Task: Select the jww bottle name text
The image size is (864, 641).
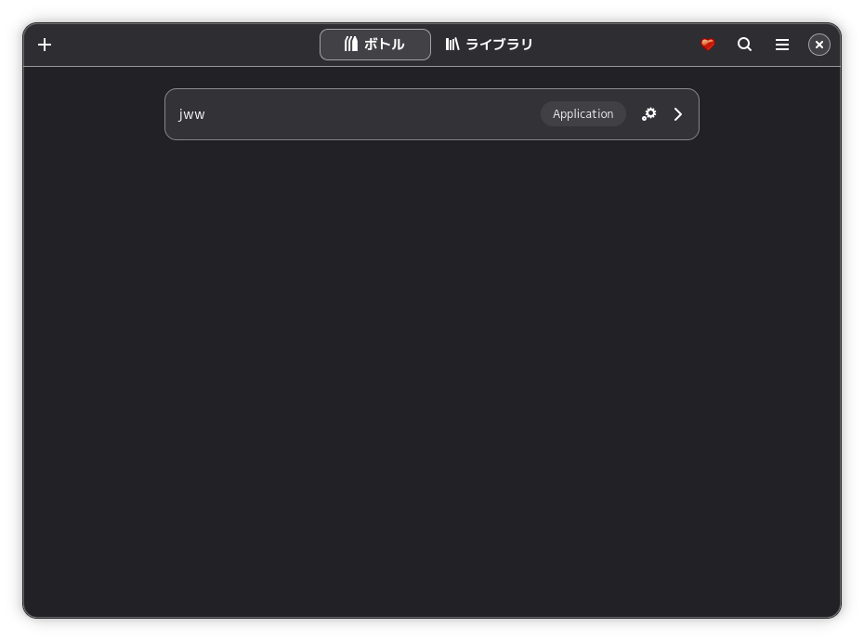Action: (192, 114)
